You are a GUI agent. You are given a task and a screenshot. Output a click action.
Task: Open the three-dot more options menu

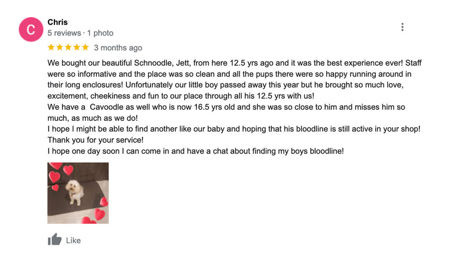402,27
